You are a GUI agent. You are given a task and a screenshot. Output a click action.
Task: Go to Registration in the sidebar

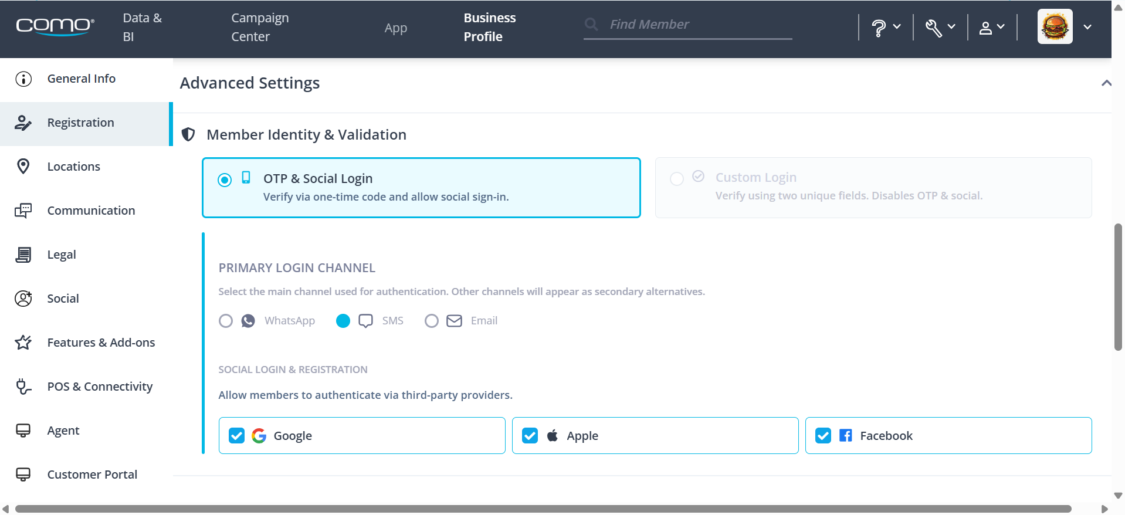(85, 123)
